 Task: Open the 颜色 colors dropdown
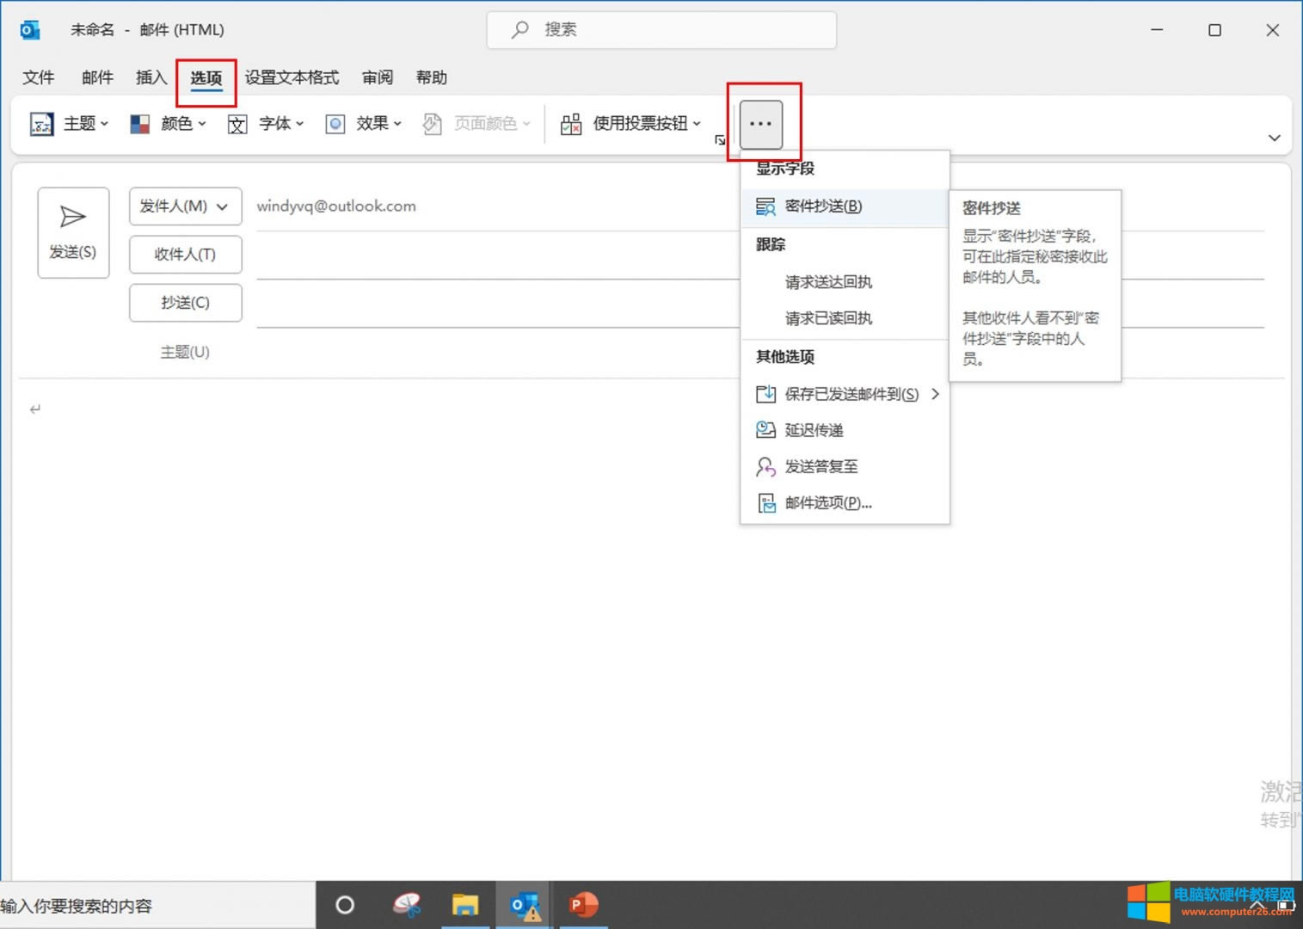tap(169, 124)
